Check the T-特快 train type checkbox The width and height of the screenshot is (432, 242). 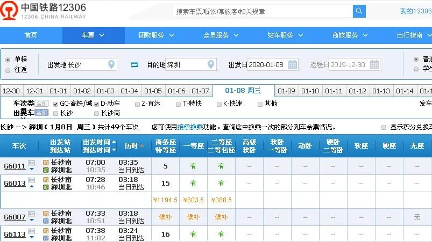178,104
